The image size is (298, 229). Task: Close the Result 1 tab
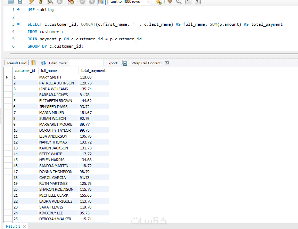[24, 227]
